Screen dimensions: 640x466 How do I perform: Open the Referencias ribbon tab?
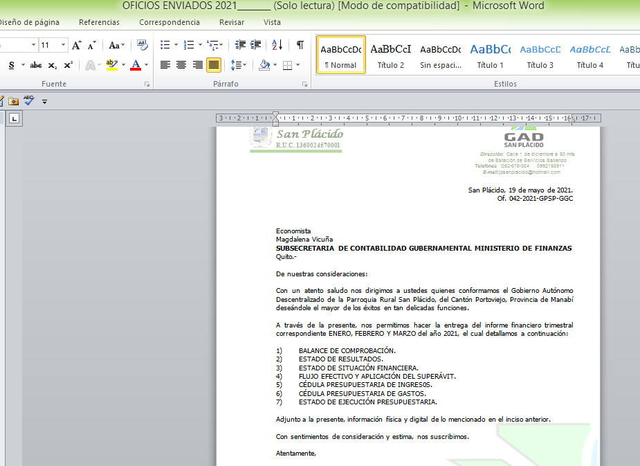[99, 22]
